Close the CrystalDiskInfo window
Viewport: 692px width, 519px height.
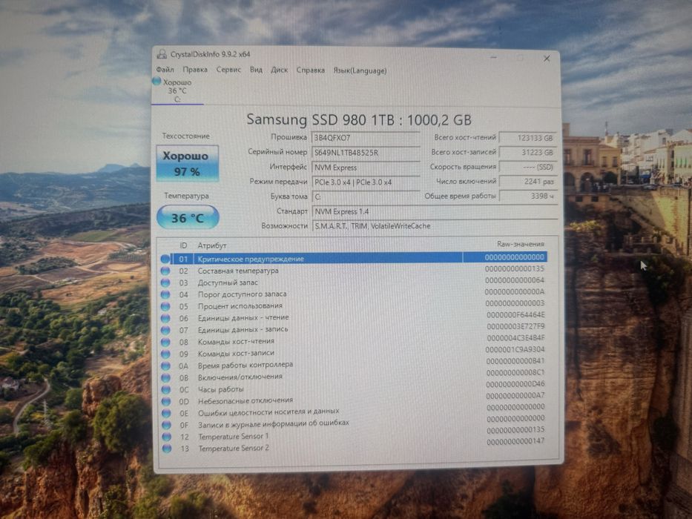click(547, 59)
